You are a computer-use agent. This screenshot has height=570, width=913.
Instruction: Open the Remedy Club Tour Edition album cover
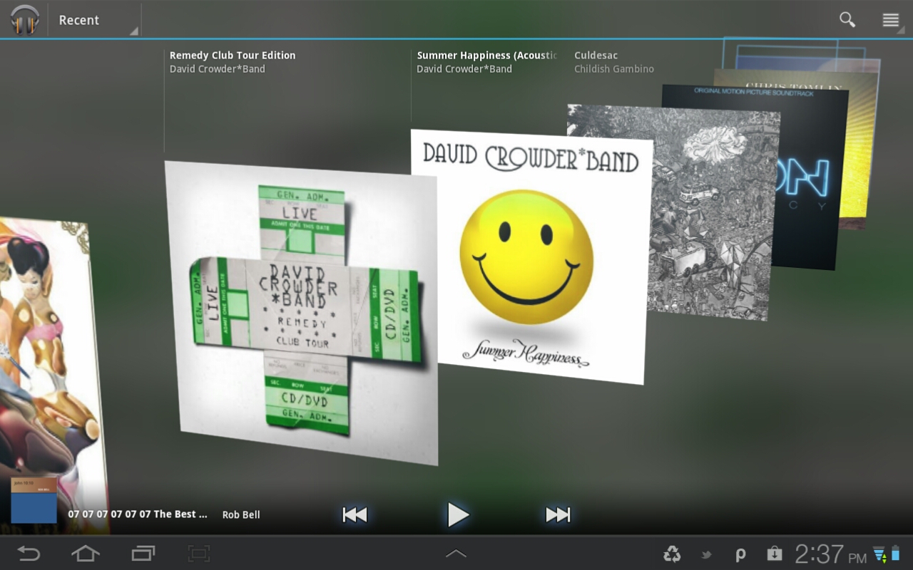(x=301, y=312)
